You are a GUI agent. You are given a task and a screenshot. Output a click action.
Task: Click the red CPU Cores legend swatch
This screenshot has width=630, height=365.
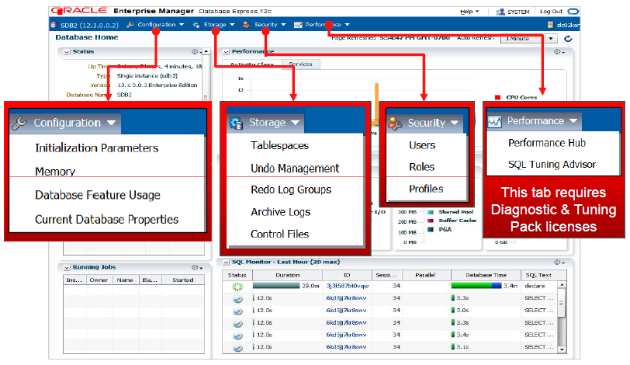coord(498,97)
